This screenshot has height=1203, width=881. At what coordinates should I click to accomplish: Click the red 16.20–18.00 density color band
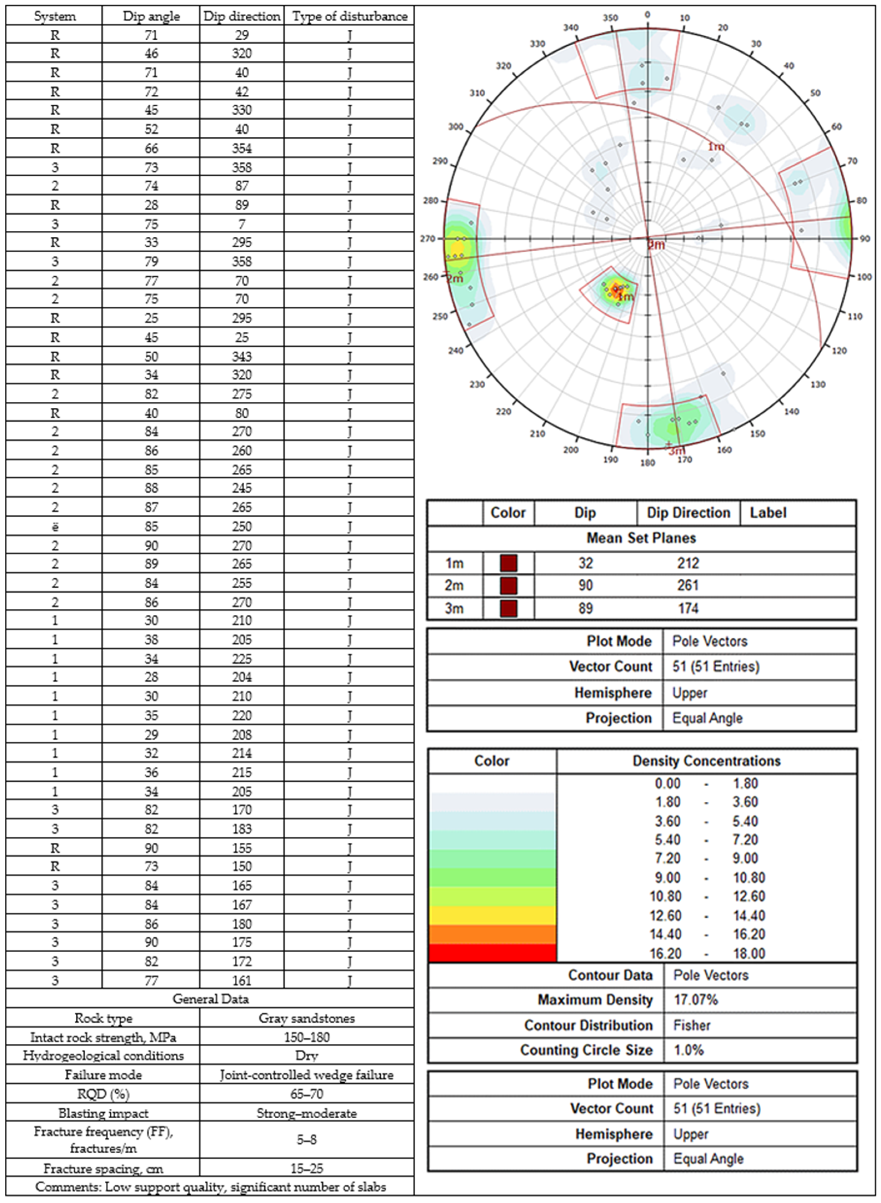click(x=492, y=952)
